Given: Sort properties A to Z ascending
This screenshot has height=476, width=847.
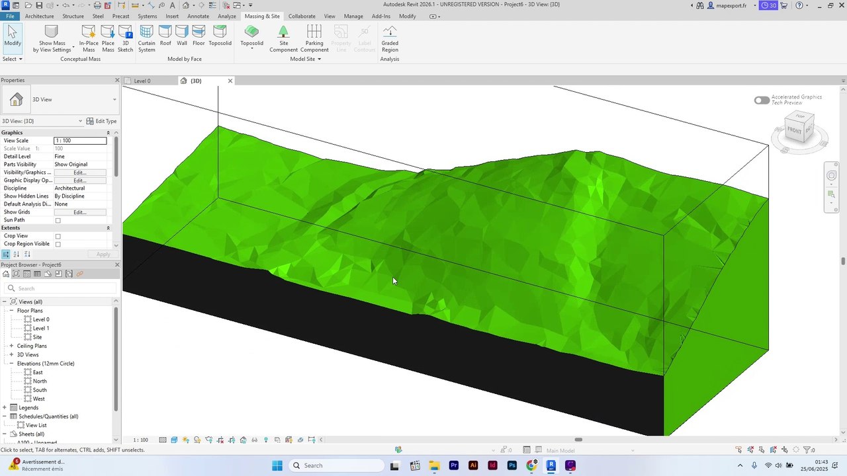Looking at the screenshot, I should (17, 255).
